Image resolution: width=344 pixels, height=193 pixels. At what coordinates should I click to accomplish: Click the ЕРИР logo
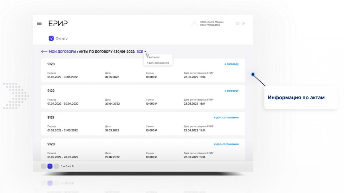(x=58, y=23)
